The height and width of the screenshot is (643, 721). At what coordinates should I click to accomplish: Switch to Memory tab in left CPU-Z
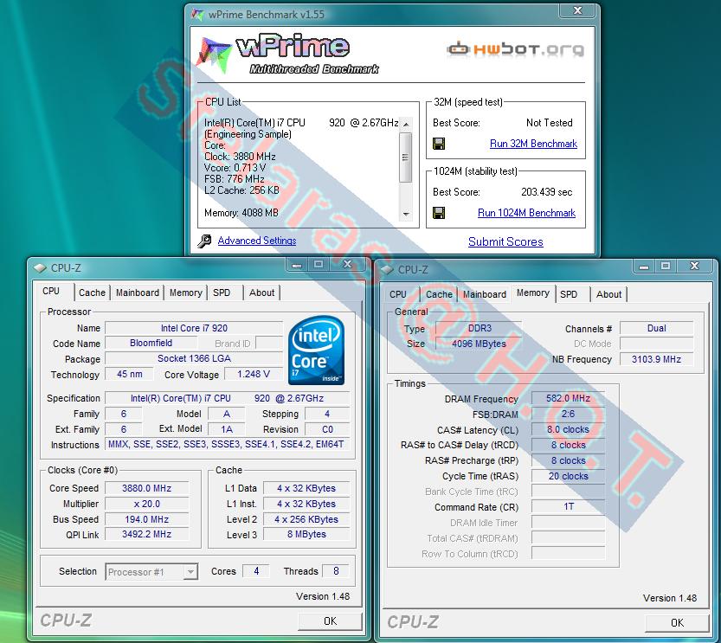click(x=186, y=293)
